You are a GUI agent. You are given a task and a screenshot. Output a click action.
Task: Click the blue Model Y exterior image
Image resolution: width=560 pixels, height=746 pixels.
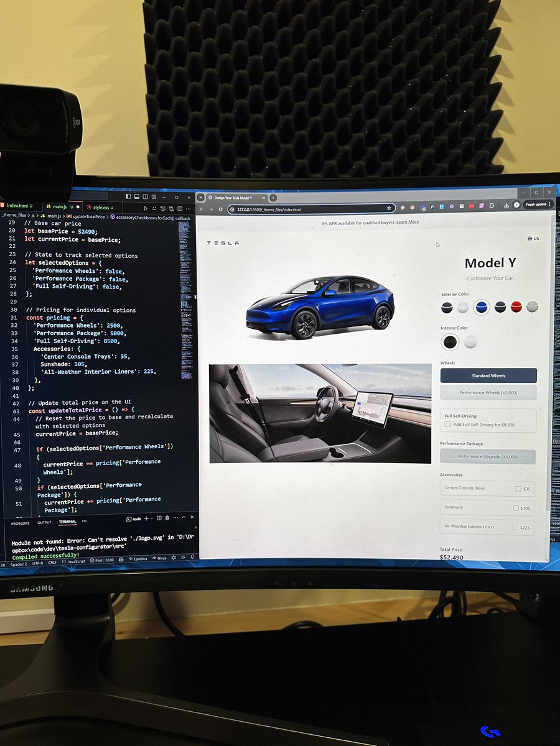[320, 307]
